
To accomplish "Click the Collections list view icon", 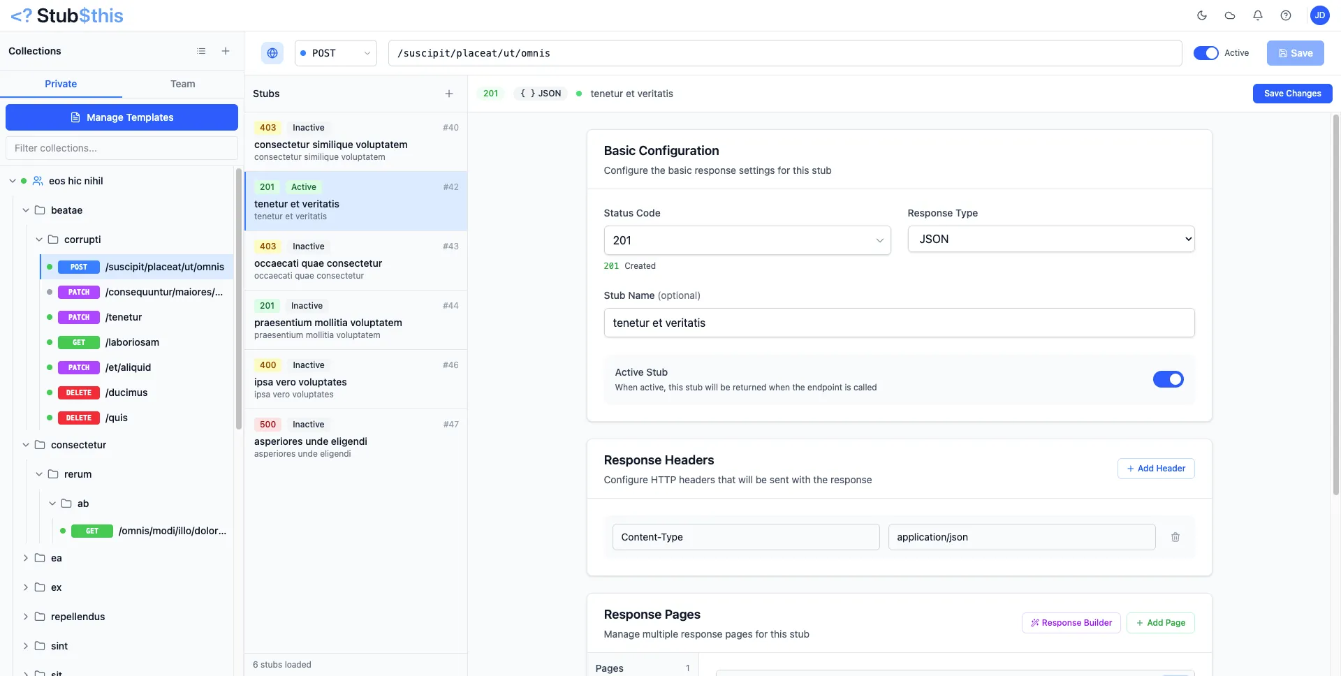I will (x=201, y=51).
